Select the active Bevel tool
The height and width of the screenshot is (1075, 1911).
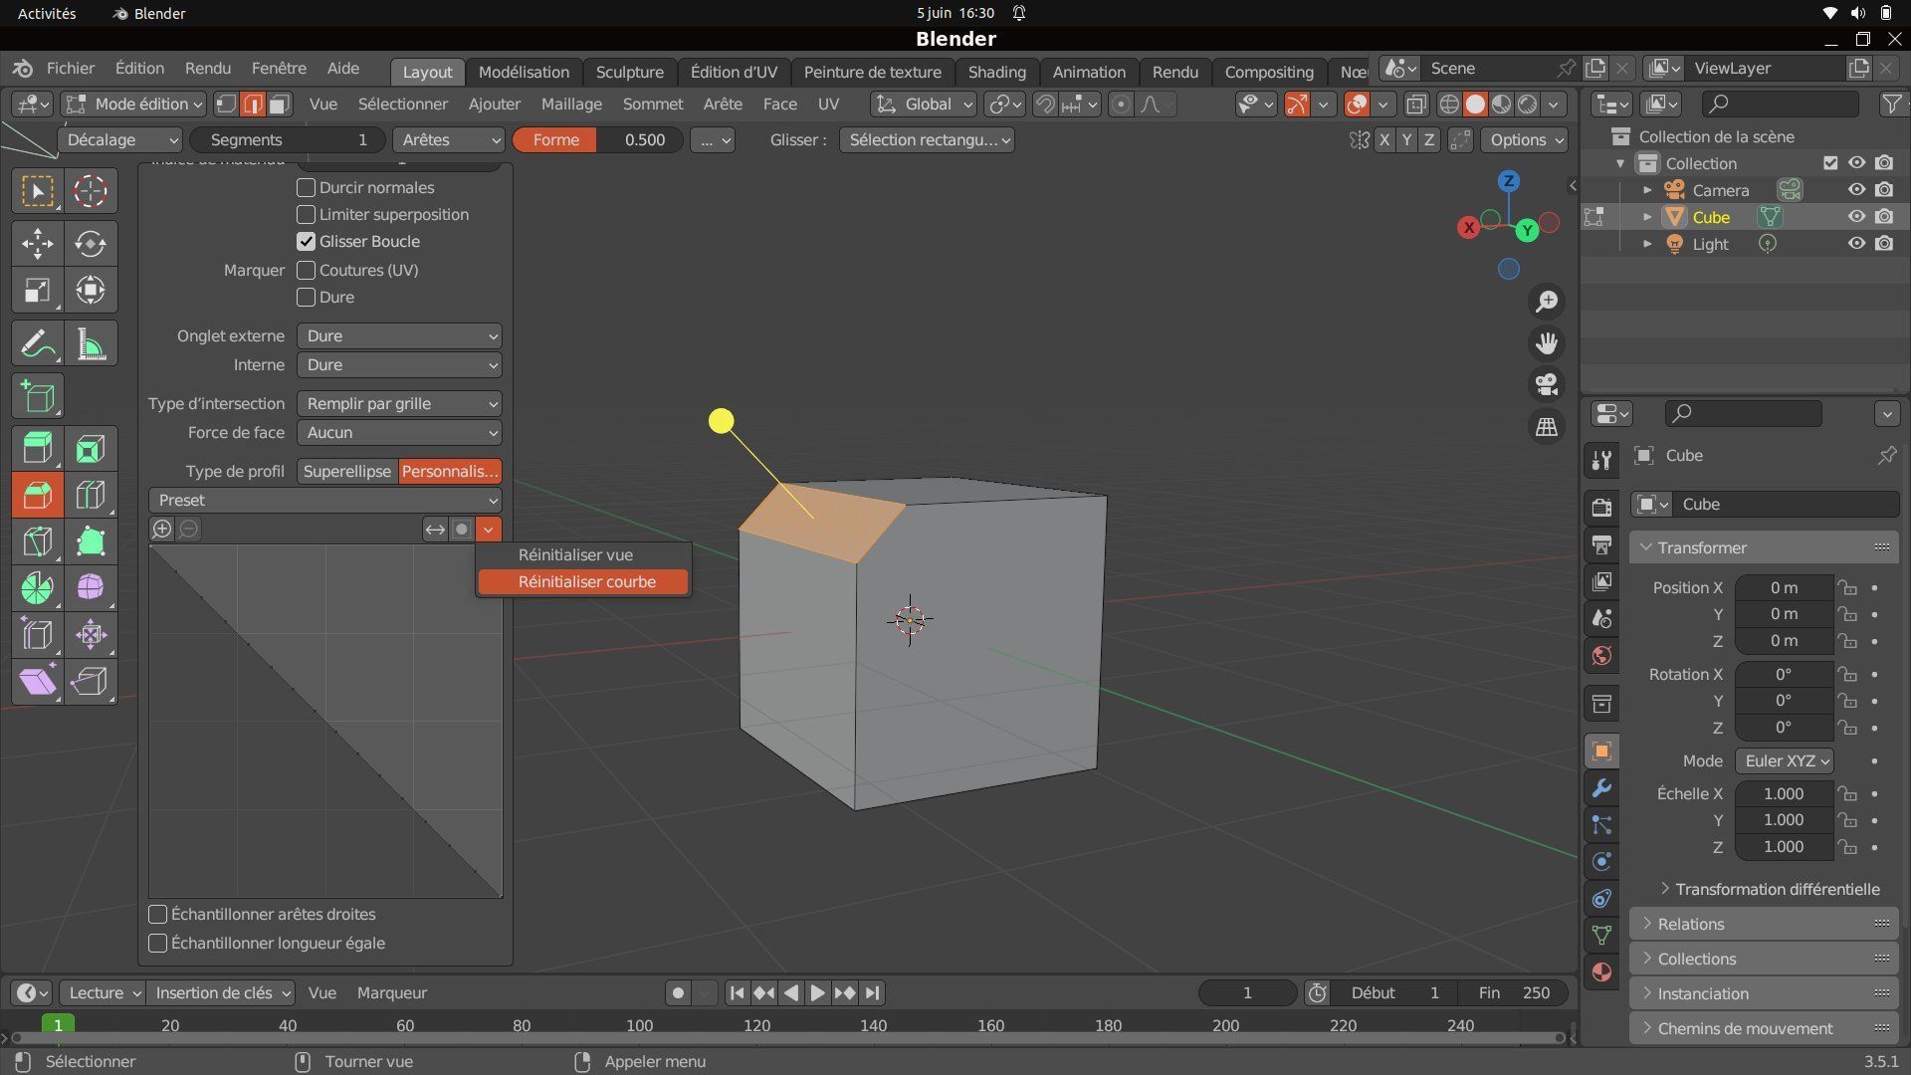coord(37,495)
